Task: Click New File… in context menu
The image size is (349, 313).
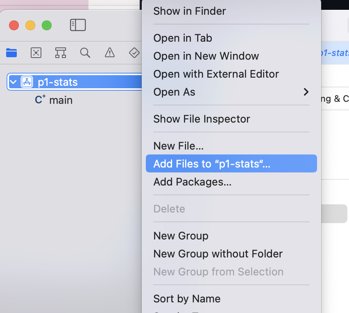Action: coord(179,146)
